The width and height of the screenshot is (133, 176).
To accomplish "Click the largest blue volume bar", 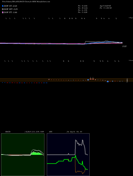I will (x=108, y=82).
